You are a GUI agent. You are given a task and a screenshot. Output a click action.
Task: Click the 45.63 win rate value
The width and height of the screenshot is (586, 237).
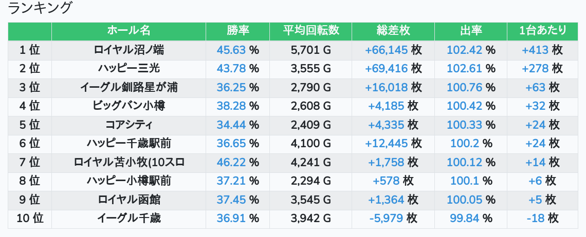pos(231,50)
